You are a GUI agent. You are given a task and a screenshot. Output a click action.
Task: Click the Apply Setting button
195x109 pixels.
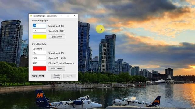pos(38,76)
